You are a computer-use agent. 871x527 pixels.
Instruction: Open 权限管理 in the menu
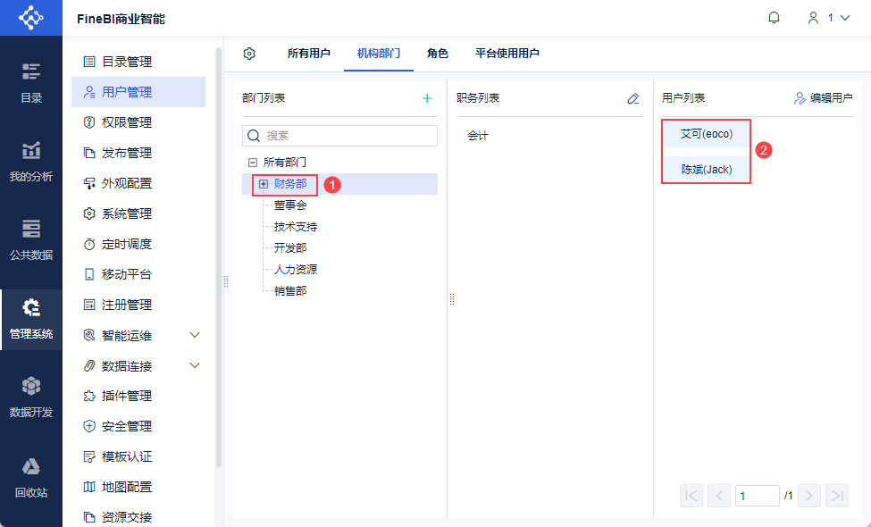126,122
